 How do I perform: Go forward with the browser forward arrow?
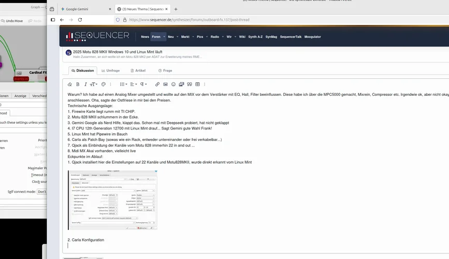pyautogui.click(x=71, y=20)
